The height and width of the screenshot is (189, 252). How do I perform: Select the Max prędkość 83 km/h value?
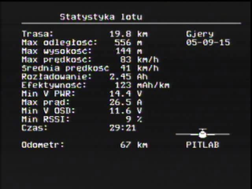(x=139, y=59)
